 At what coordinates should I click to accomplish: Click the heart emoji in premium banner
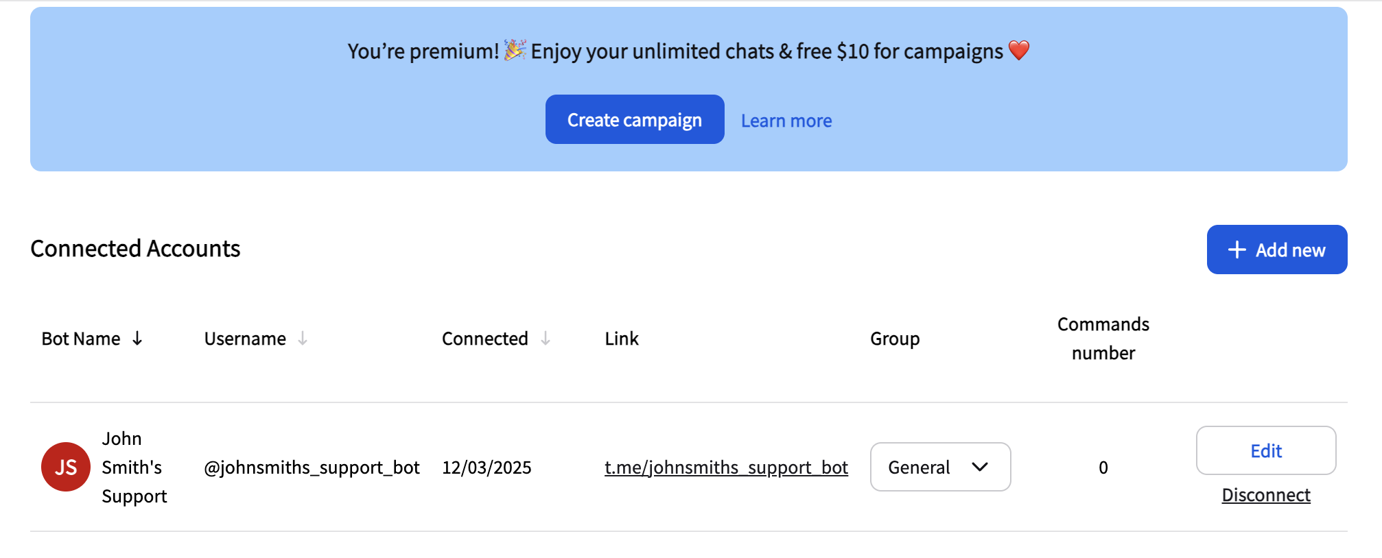point(1019,51)
